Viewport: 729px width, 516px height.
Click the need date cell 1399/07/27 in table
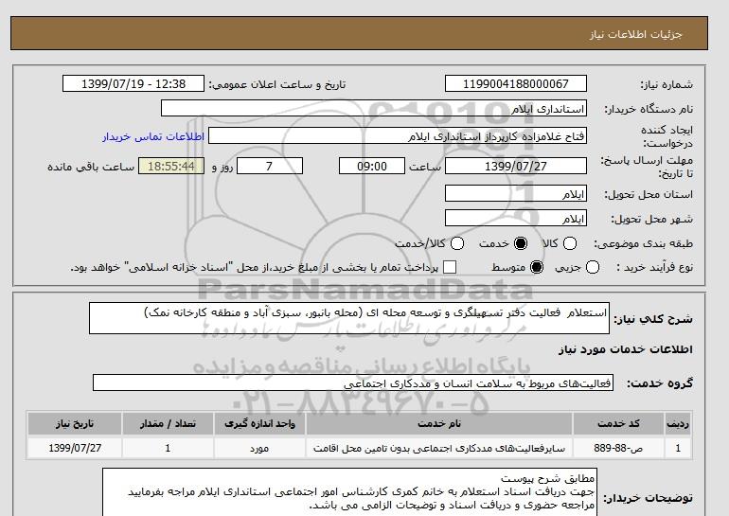[75, 448]
